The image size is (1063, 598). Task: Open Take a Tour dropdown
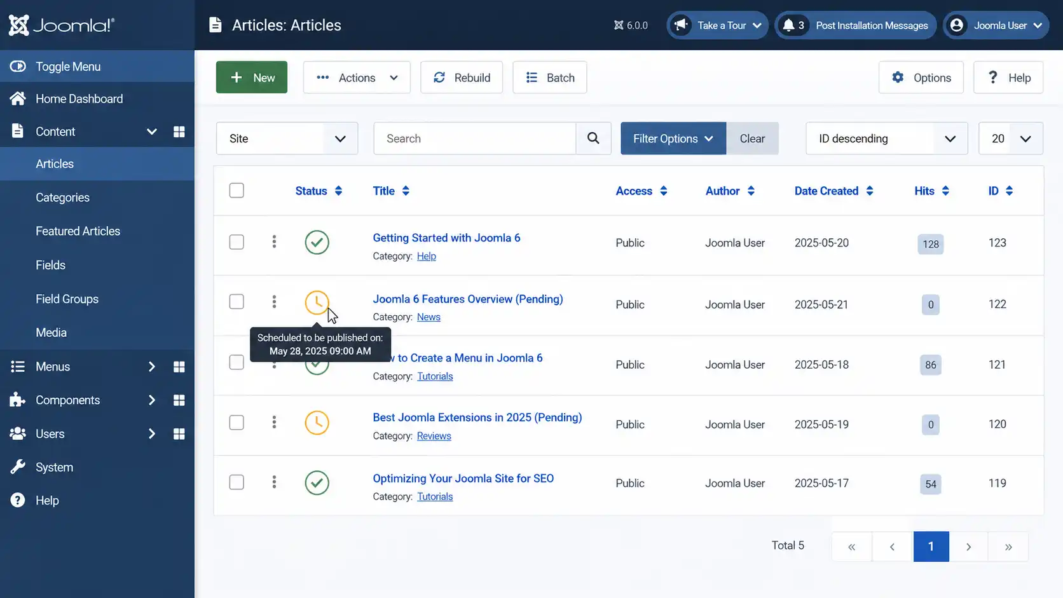click(717, 25)
